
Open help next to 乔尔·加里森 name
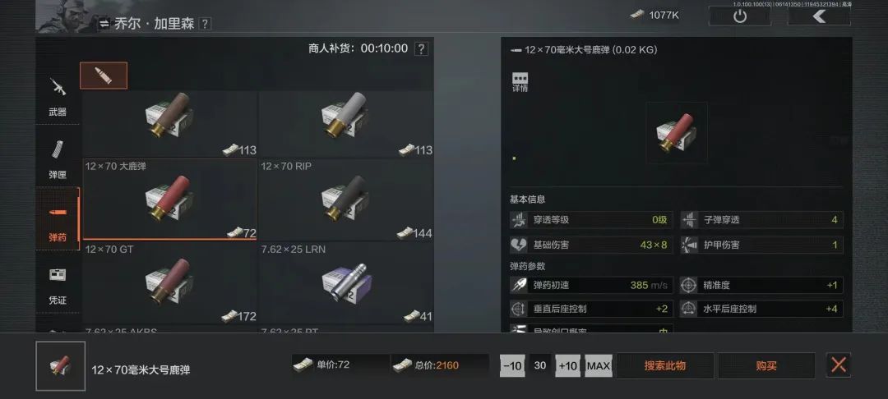pyautogui.click(x=205, y=24)
